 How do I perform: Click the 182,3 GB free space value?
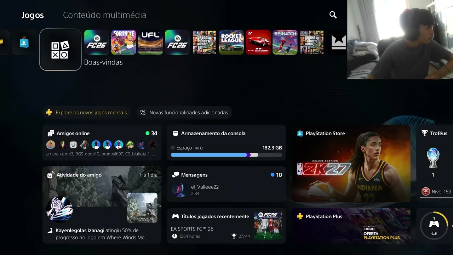point(272,148)
